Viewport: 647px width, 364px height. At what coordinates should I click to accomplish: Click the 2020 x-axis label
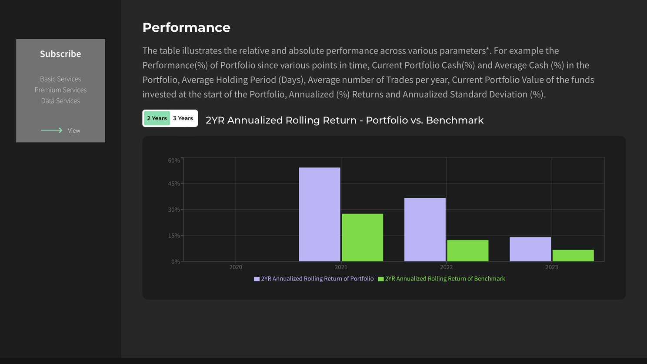pos(236,267)
